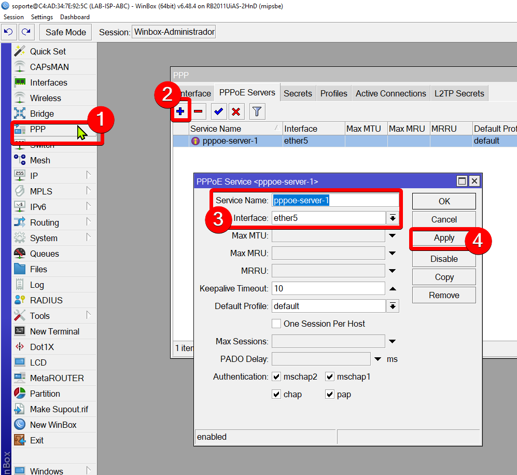Apply the PPPoE service changes
The height and width of the screenshot is (475, 517).
tap(443, 237)
